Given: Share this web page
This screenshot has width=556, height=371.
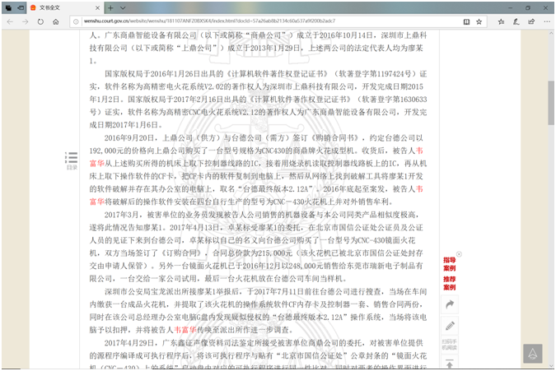Looking at the screenshot, I should (531, 21).
